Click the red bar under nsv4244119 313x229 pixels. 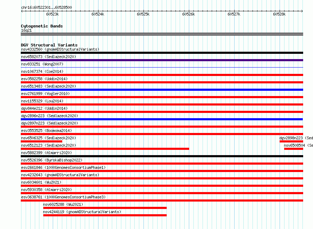coord(105,215)
